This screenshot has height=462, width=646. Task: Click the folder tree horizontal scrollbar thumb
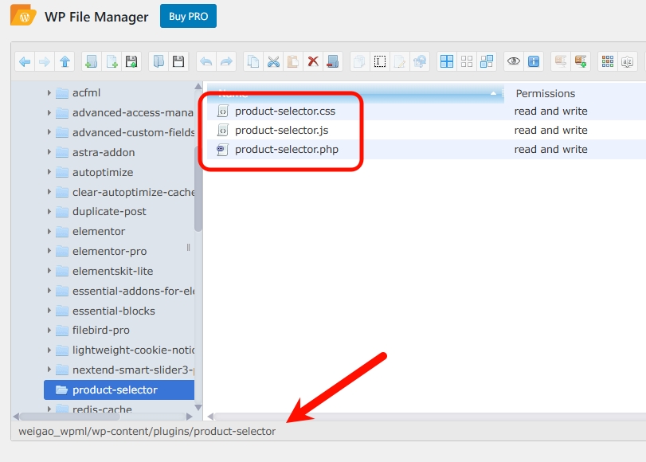(x=70, y=417)
